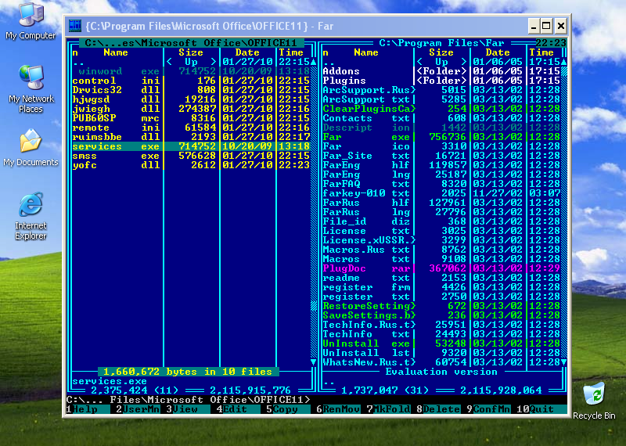Select FarEng hlf file
Viewport: 626px width, 446px height.
pos(441,165)
